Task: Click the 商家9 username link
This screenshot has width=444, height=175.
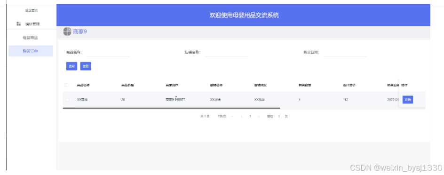Action: (80, 32)
